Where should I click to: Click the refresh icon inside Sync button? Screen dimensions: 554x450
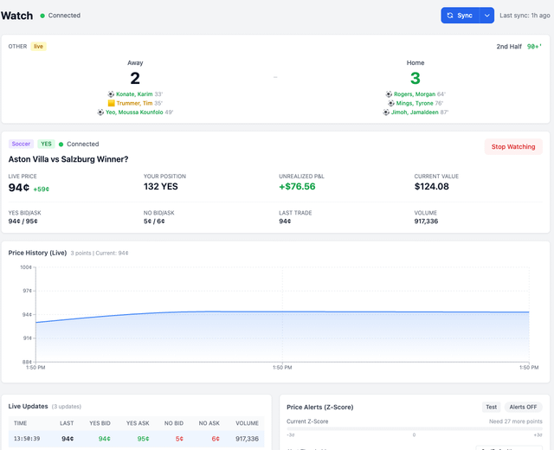click(450, 16)
